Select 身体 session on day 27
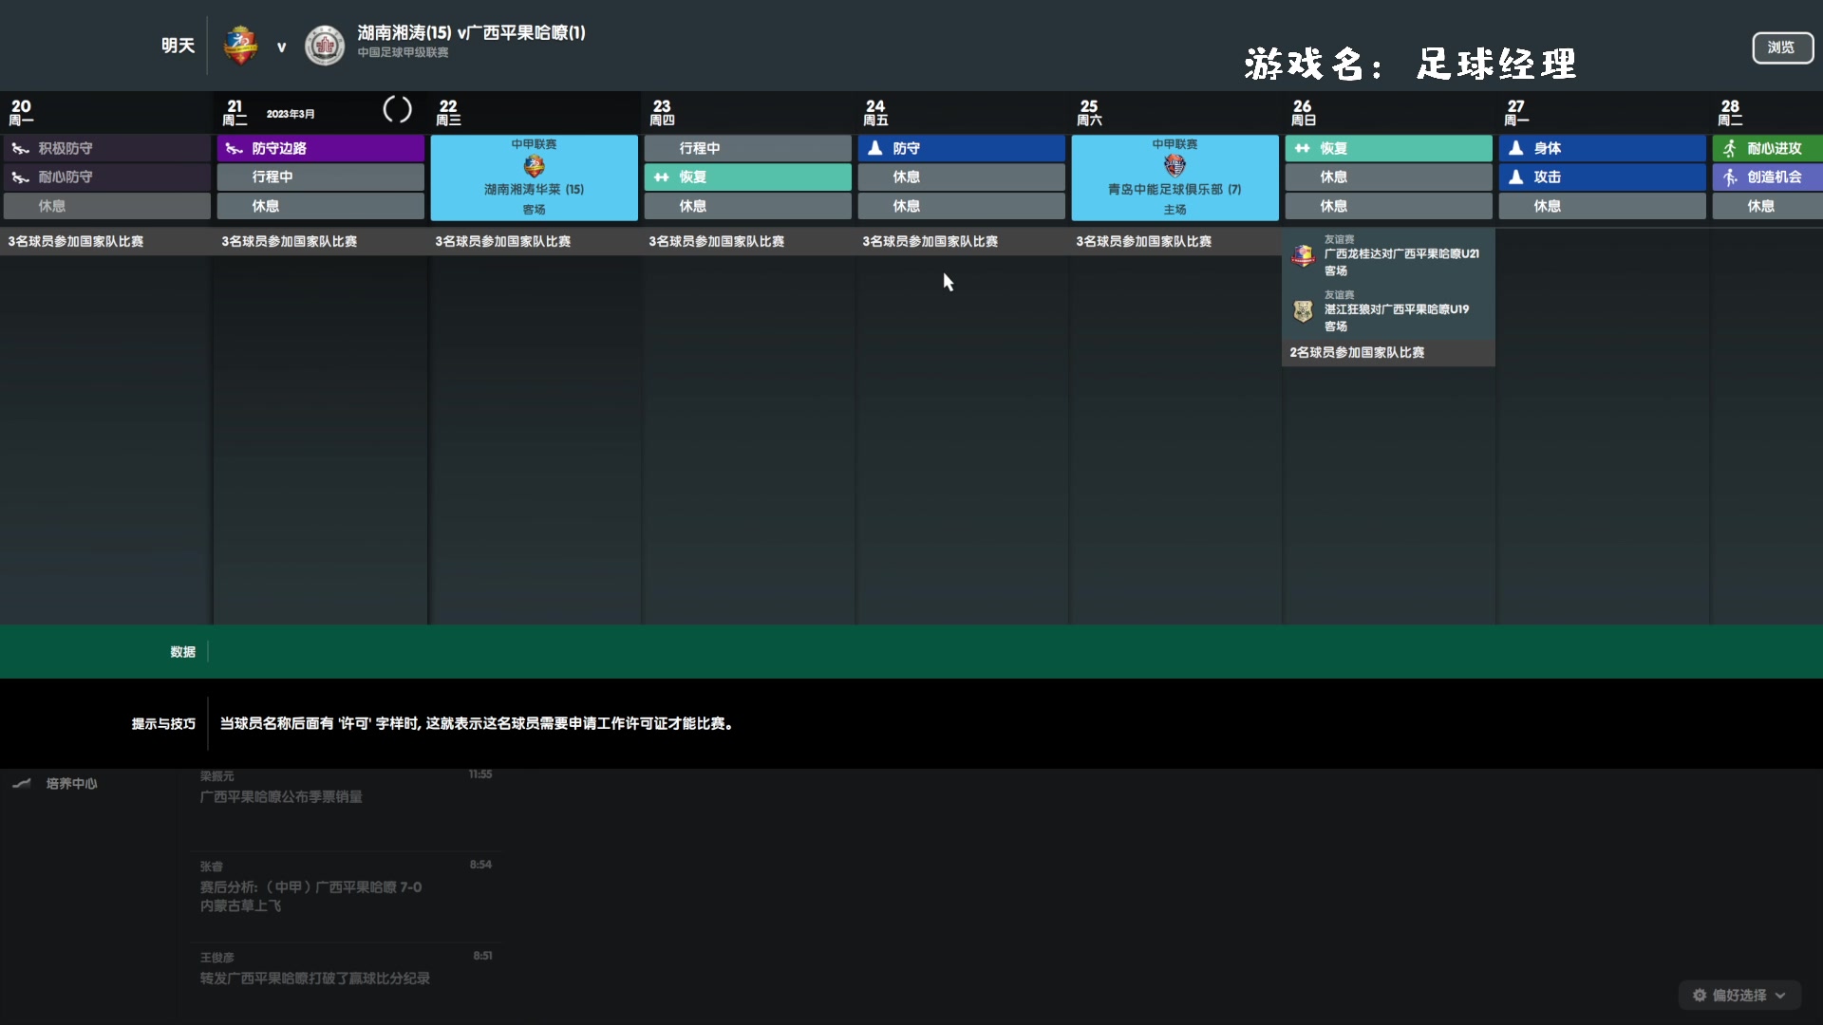The image size is (1823, 1025). pos(1603,148)
